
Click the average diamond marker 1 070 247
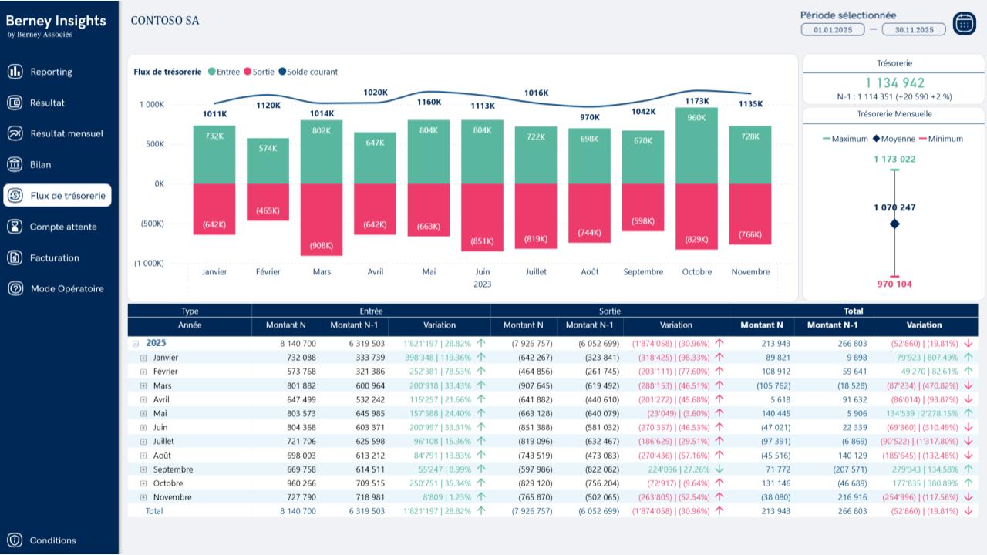[894, 224]
